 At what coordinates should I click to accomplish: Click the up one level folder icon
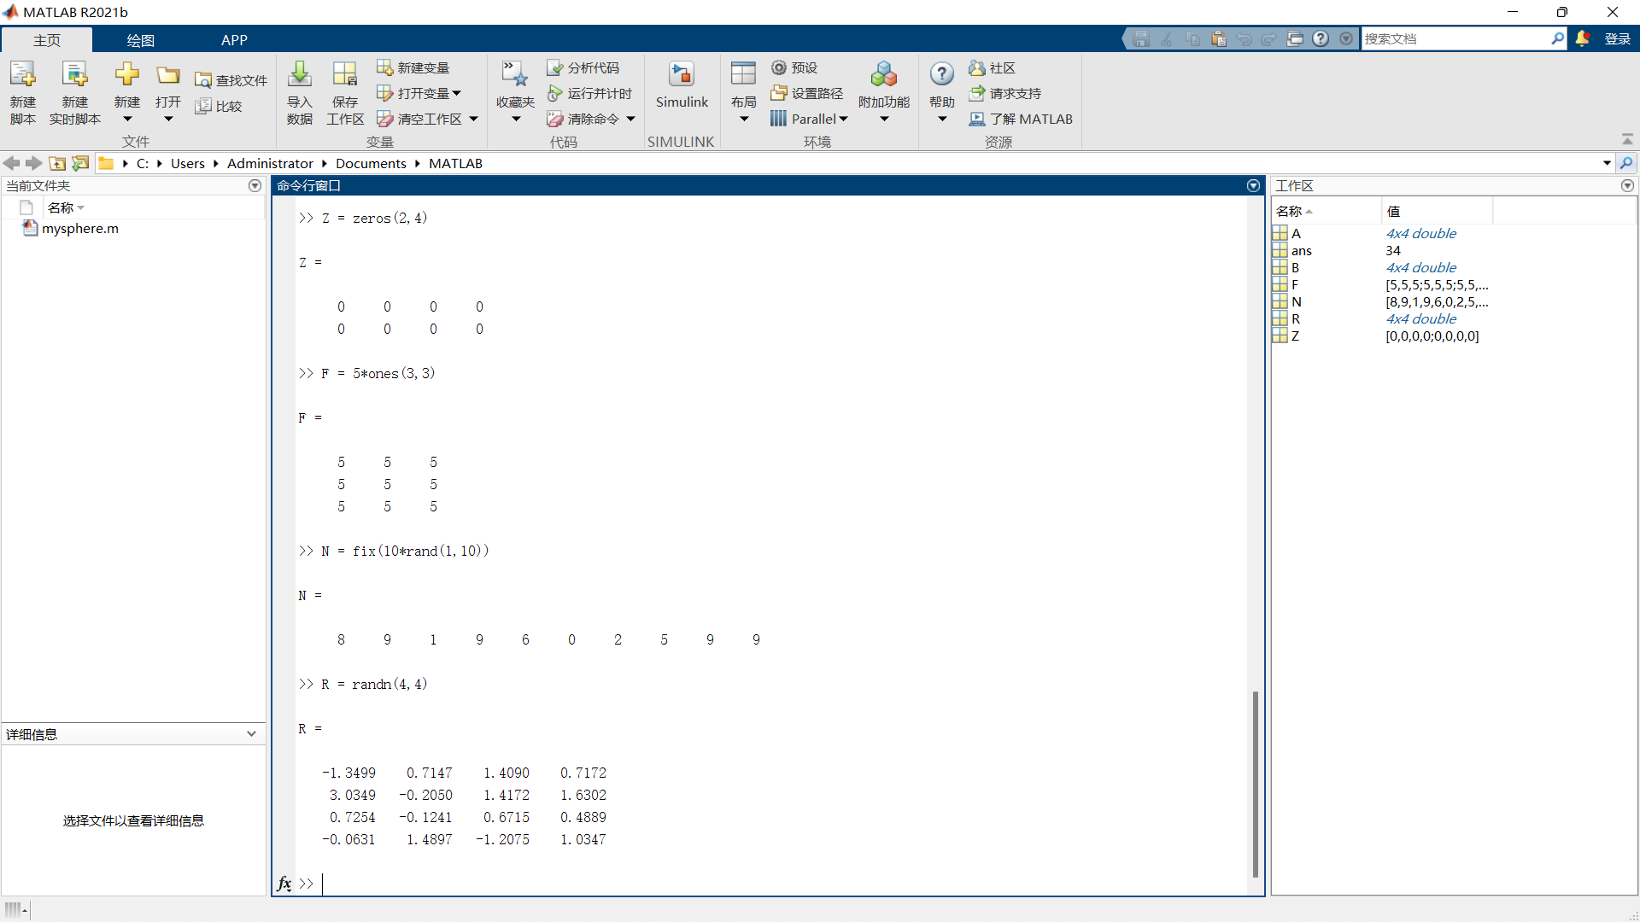[57, 163]
